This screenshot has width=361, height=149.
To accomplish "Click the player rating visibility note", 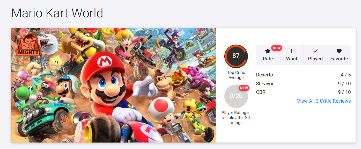I will tap(236, 118).
